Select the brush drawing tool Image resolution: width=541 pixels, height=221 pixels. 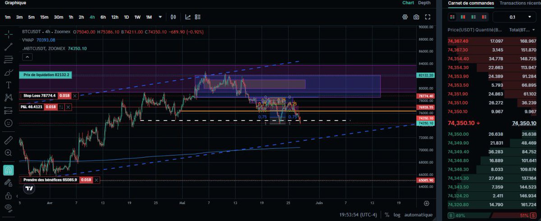8,72
